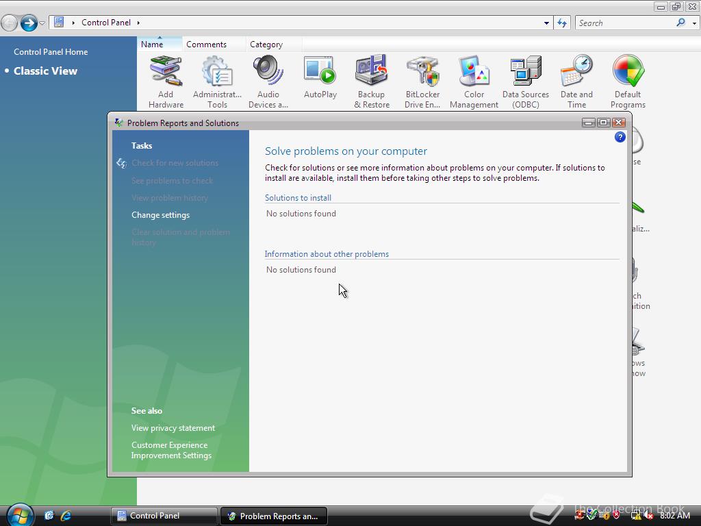The height and width of the screenshot is (526, 701).
Task: Sort by the Comments column header
Action: coord(214,45)
